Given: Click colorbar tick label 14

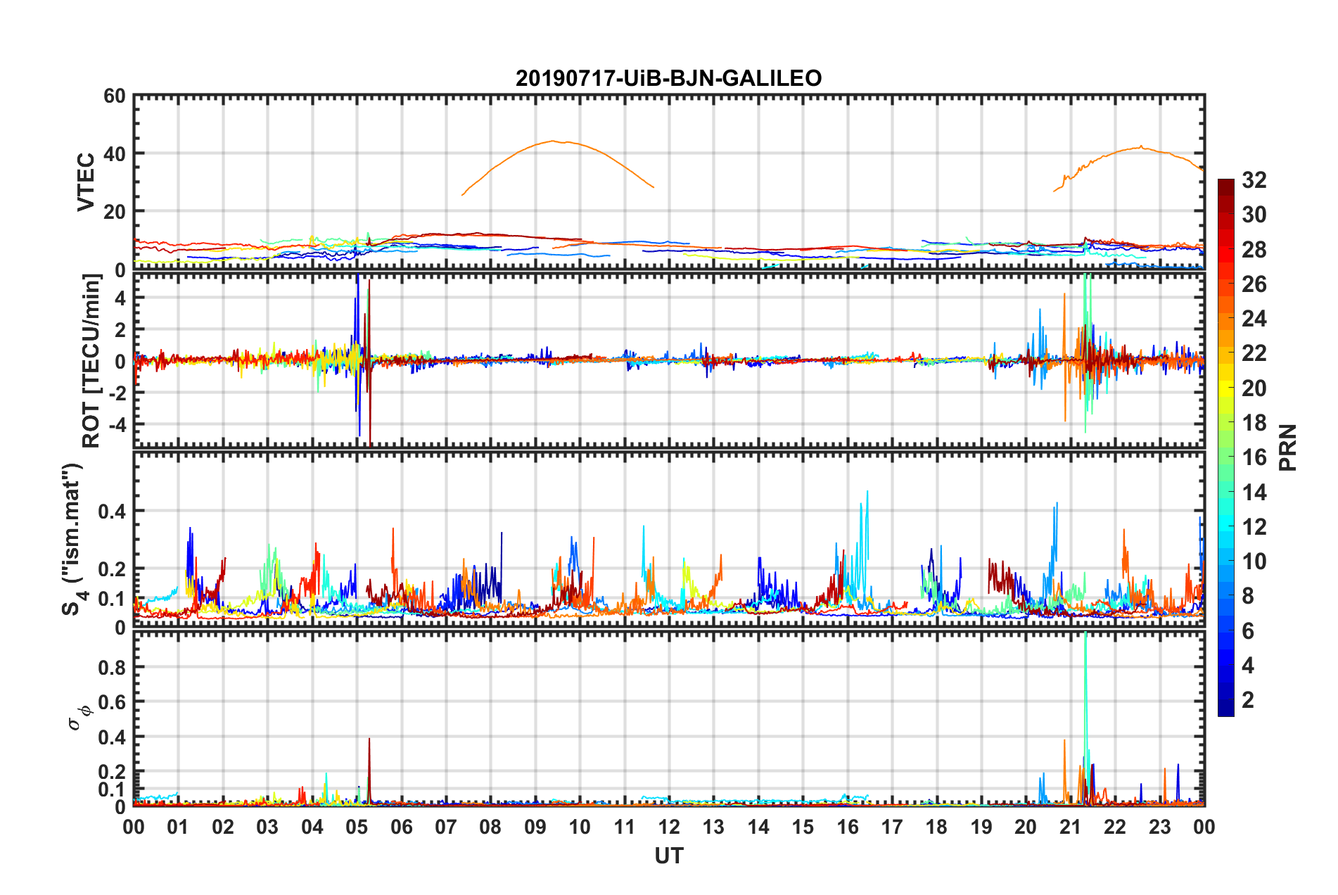Looking at the screenshot, I should coord(1254,492).
